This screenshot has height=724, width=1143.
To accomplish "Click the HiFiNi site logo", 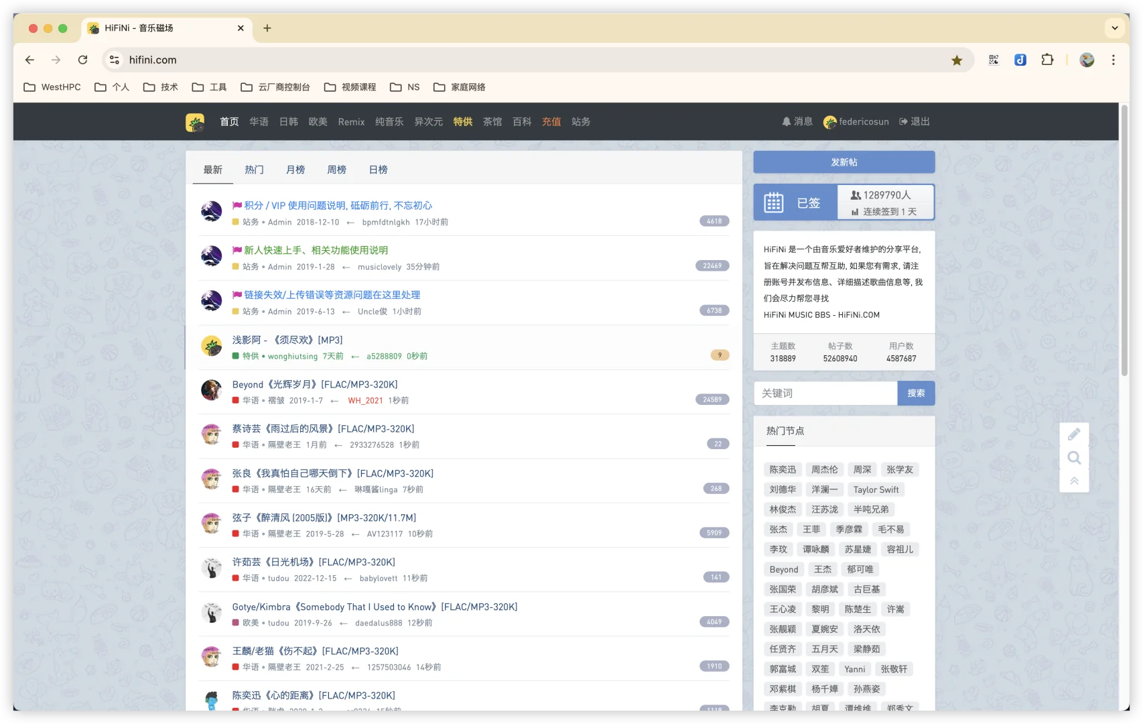I will click(195, 122).
